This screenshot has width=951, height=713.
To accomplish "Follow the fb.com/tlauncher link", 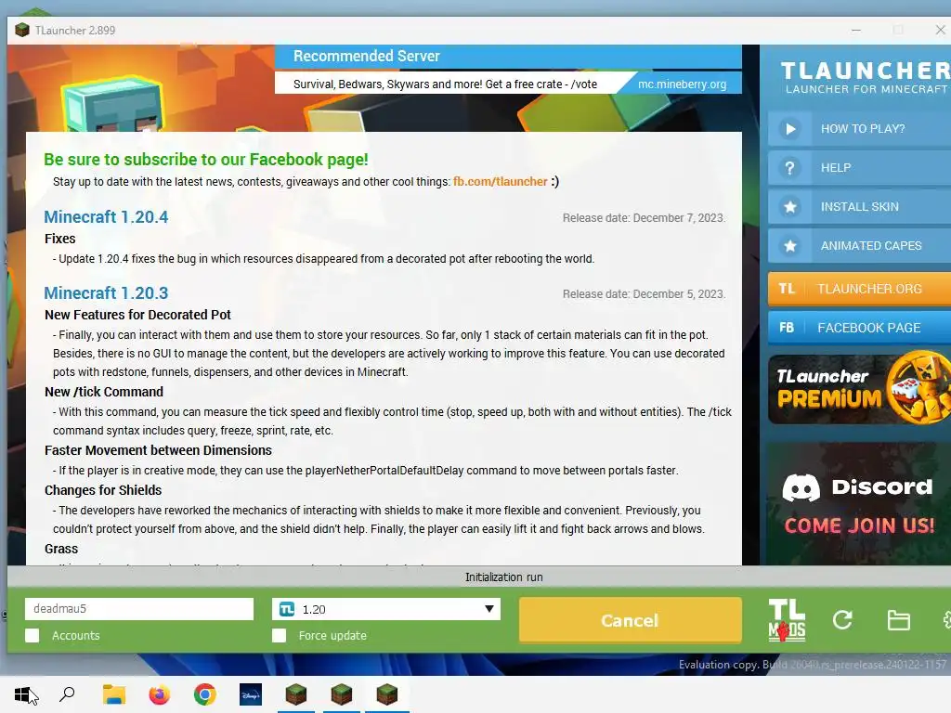I will 500,181.
